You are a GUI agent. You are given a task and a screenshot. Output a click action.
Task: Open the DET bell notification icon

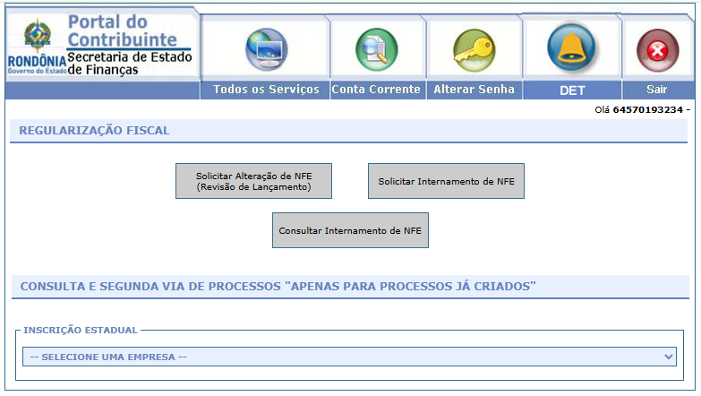click(x=571, y=48)
